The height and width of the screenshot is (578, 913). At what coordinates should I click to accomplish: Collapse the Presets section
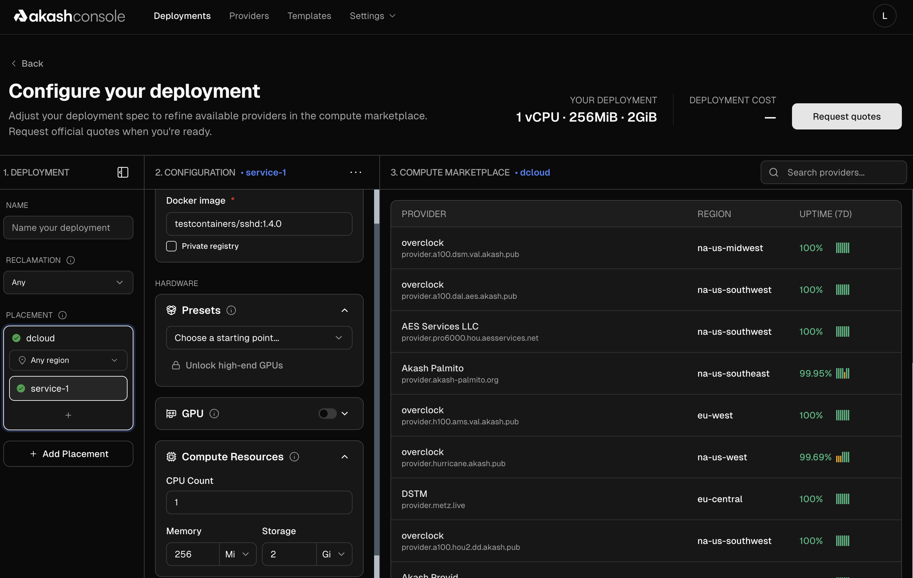[345, 311]
